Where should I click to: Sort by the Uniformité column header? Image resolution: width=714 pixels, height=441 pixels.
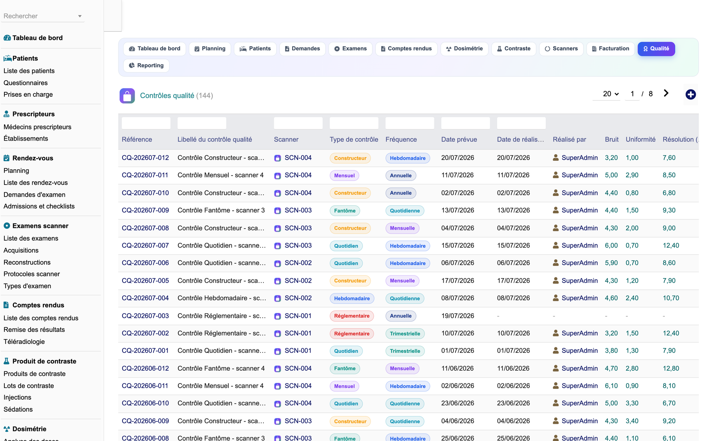coord(641,140)
